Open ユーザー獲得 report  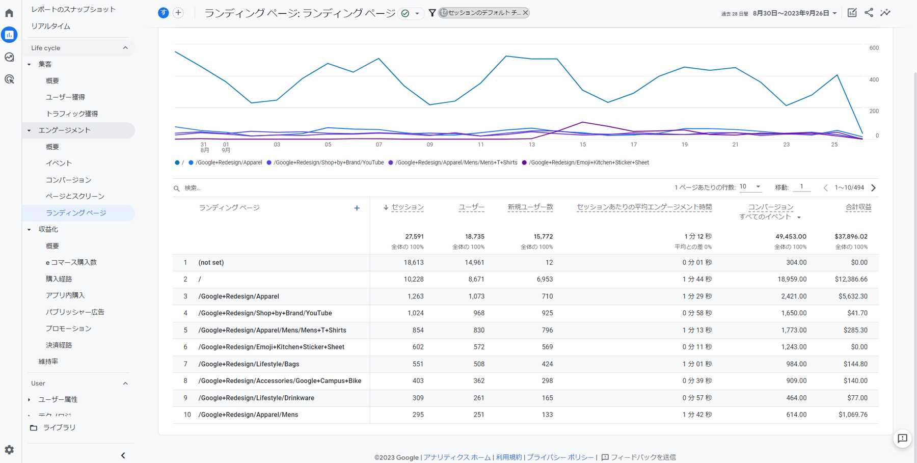(x=65, y=97)
